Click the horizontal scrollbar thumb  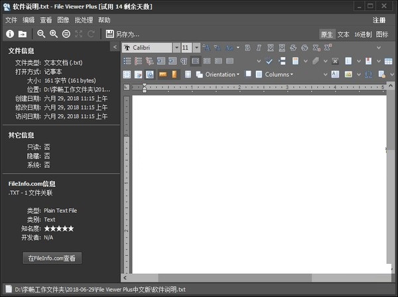235,278
